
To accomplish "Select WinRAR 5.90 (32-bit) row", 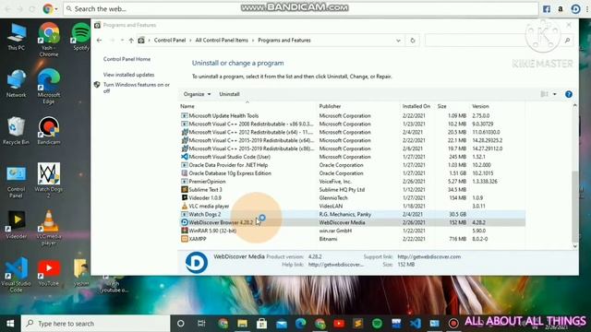I will (x=352, y=231).
